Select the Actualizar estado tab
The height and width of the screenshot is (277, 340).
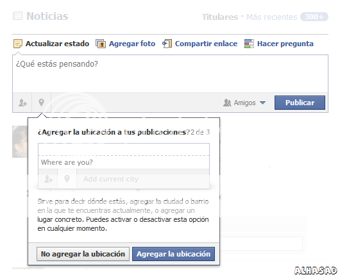51,44
